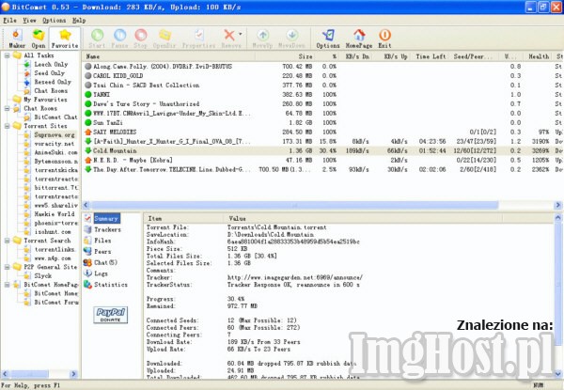564x390 pixels.
Task: Open the Options toolbar icon
Action: [x=328, y=39]
